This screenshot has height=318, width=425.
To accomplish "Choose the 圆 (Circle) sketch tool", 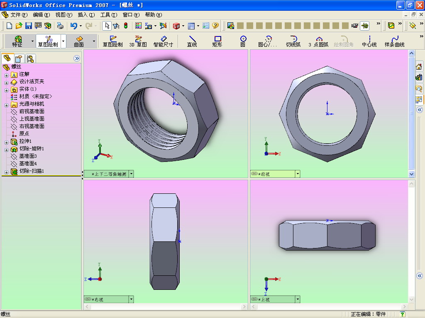I will (243, 41).
